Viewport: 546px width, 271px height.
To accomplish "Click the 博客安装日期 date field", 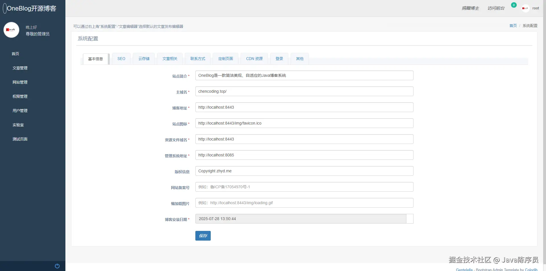I will (301, 219).
